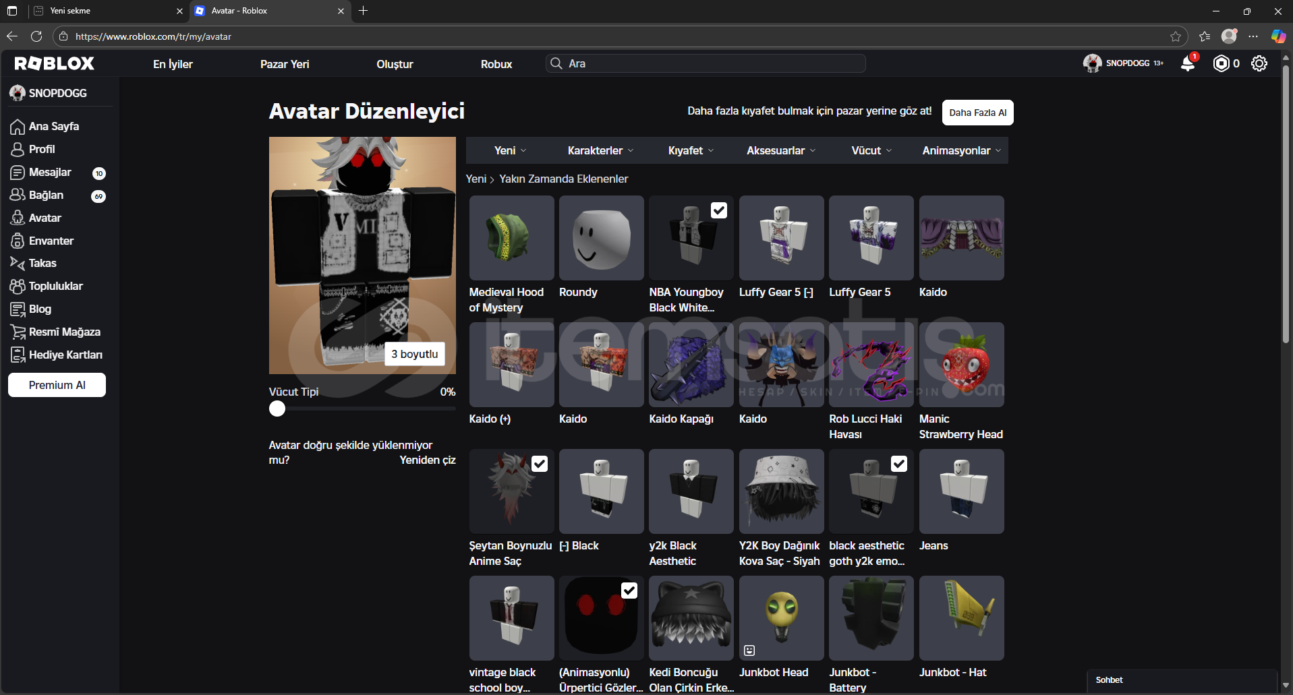
Task: Switch to the Yeni sekme browser tab
Action: point(108,11)
